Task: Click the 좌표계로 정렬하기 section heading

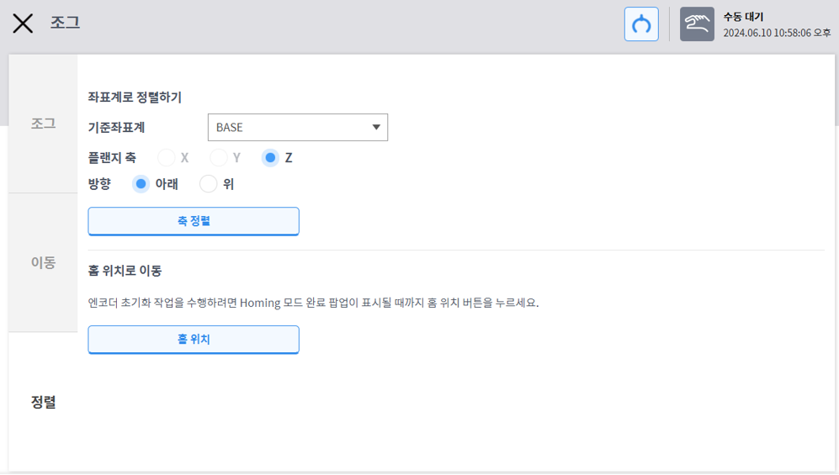Action: tap(135, 98)
